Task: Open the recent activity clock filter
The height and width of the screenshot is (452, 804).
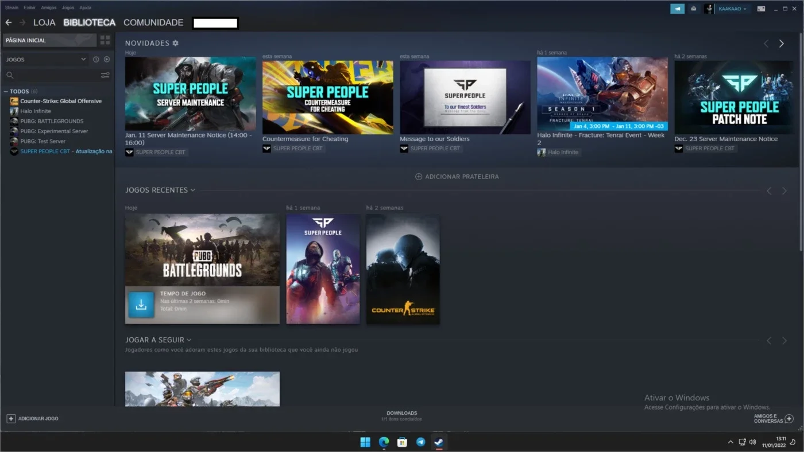Action: pos(96,60)
